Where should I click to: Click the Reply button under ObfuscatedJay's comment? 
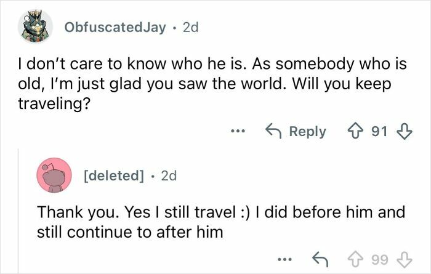point(296,131)
